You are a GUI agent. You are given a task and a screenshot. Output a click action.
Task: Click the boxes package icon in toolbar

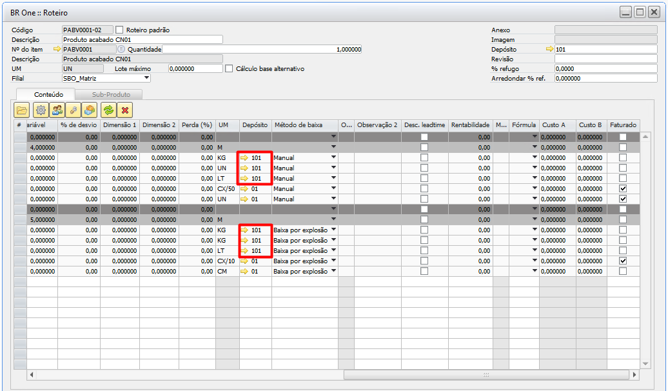90,110
